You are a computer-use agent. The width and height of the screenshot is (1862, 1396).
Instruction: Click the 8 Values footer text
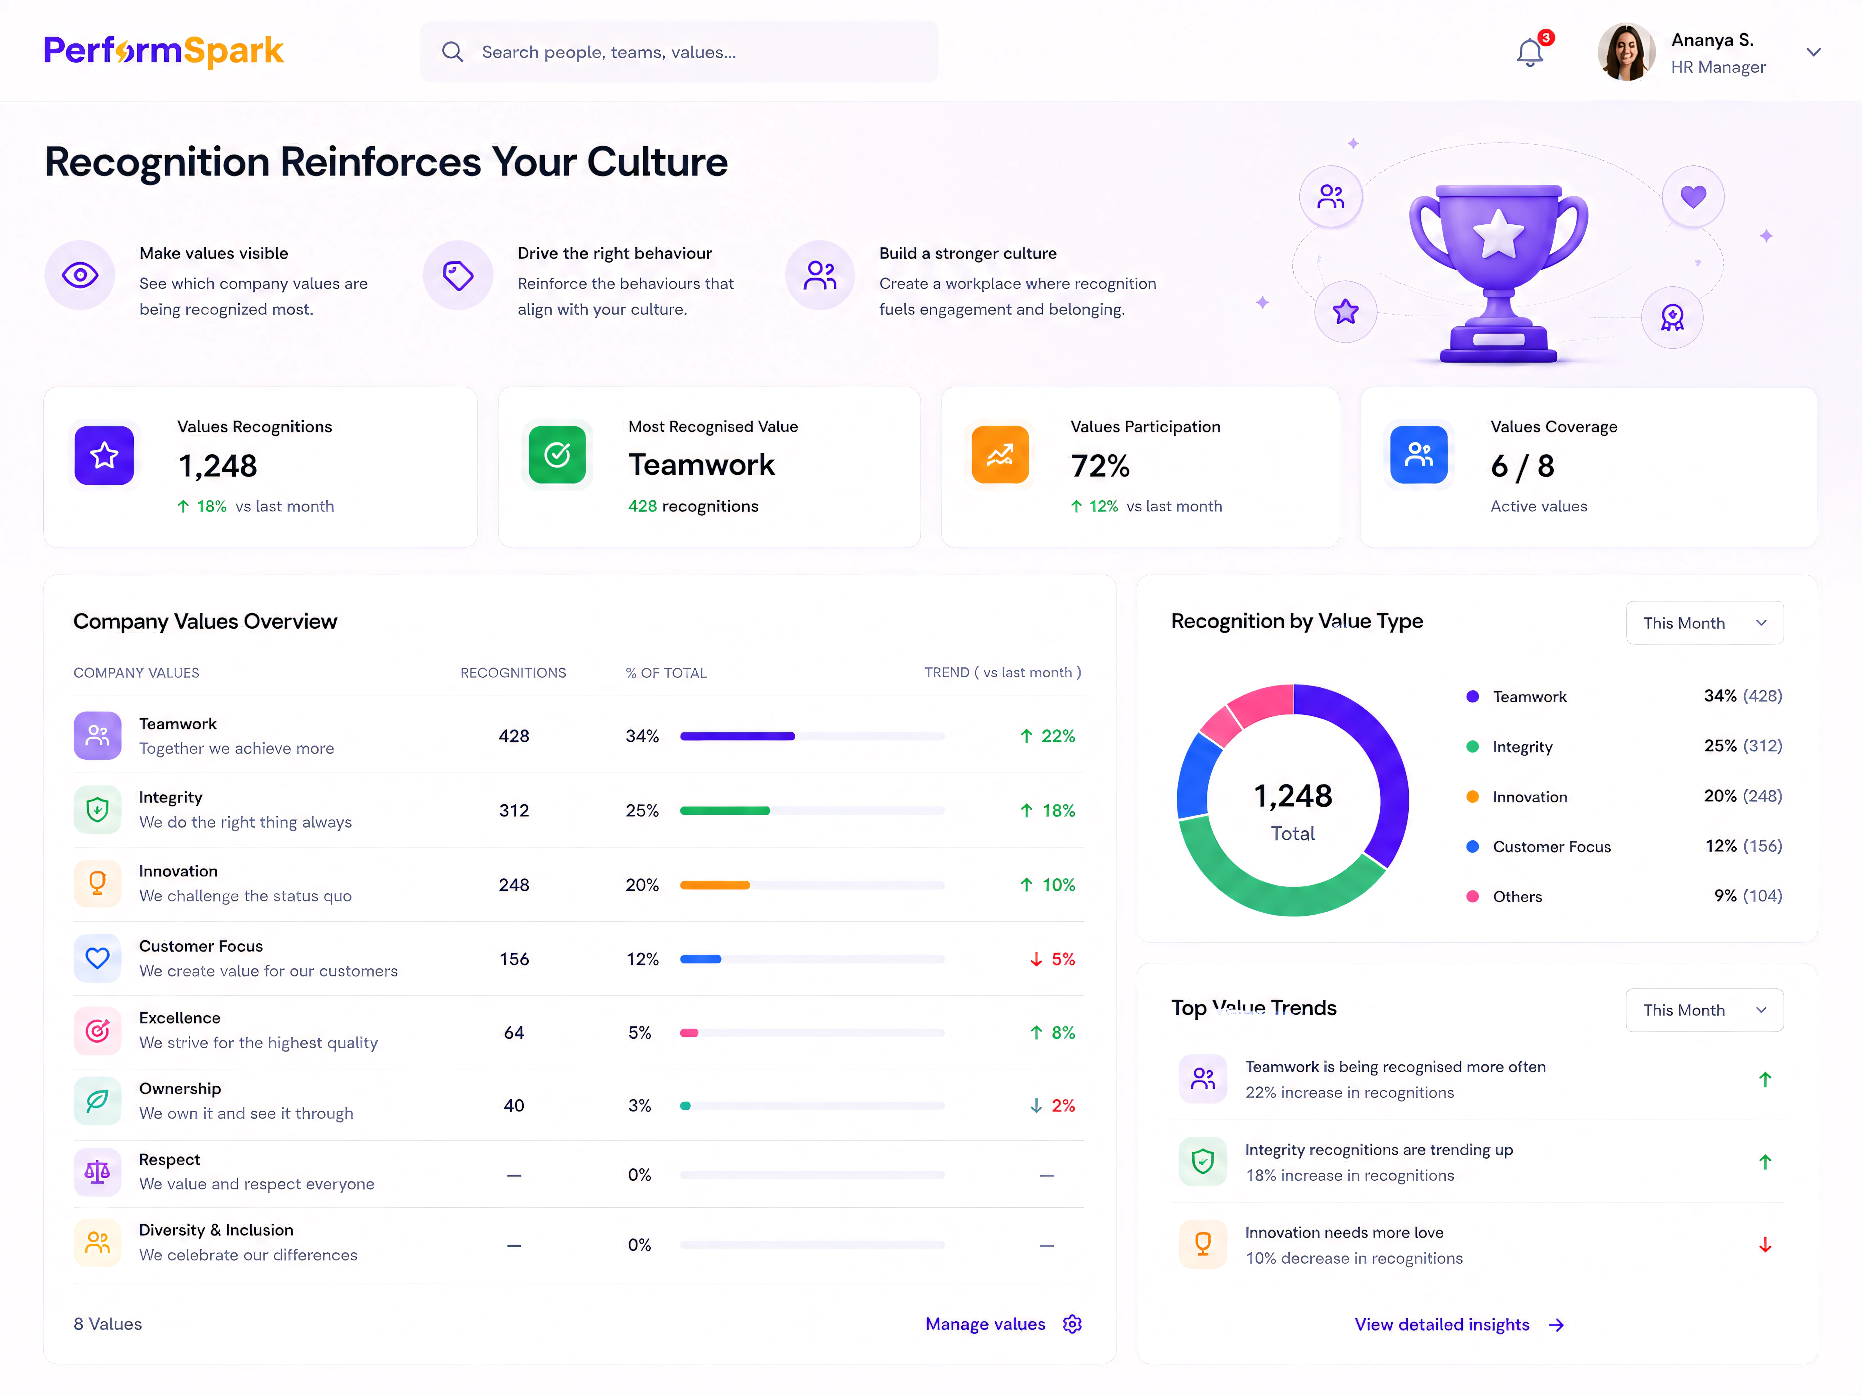[108, 1324]
